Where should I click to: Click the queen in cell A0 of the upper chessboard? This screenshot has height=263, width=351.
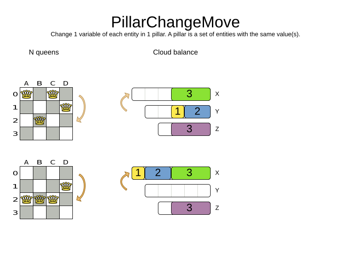click(26, 94)
